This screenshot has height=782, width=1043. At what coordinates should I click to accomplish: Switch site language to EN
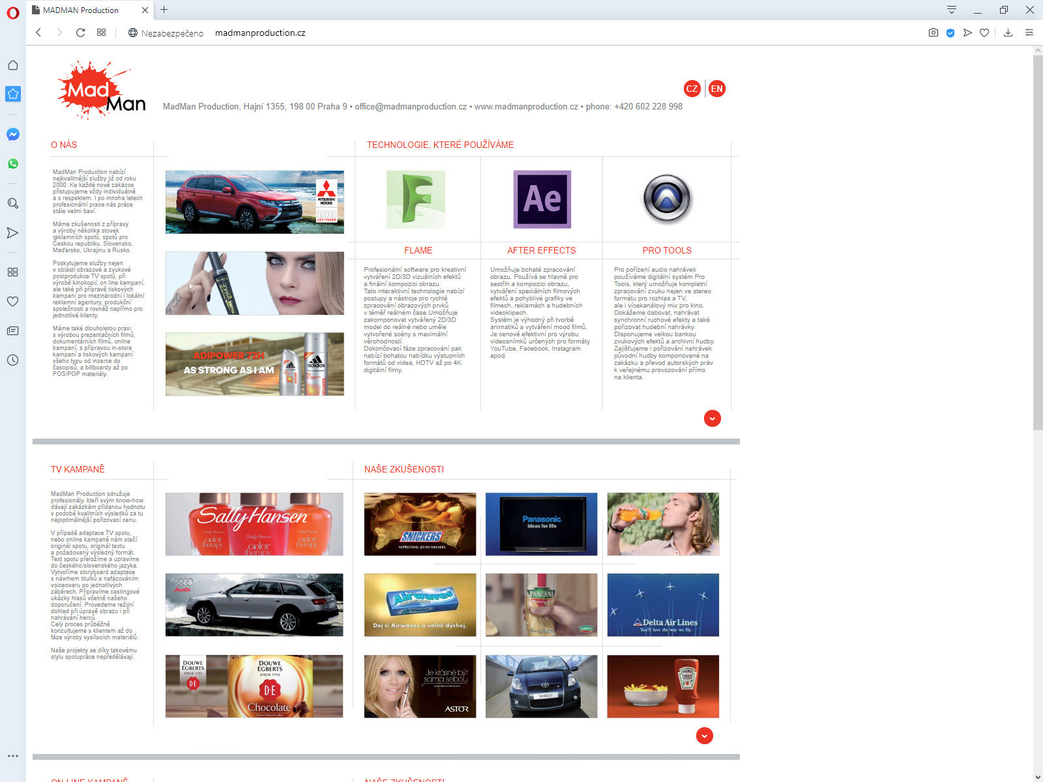click(x=716, y=89)
